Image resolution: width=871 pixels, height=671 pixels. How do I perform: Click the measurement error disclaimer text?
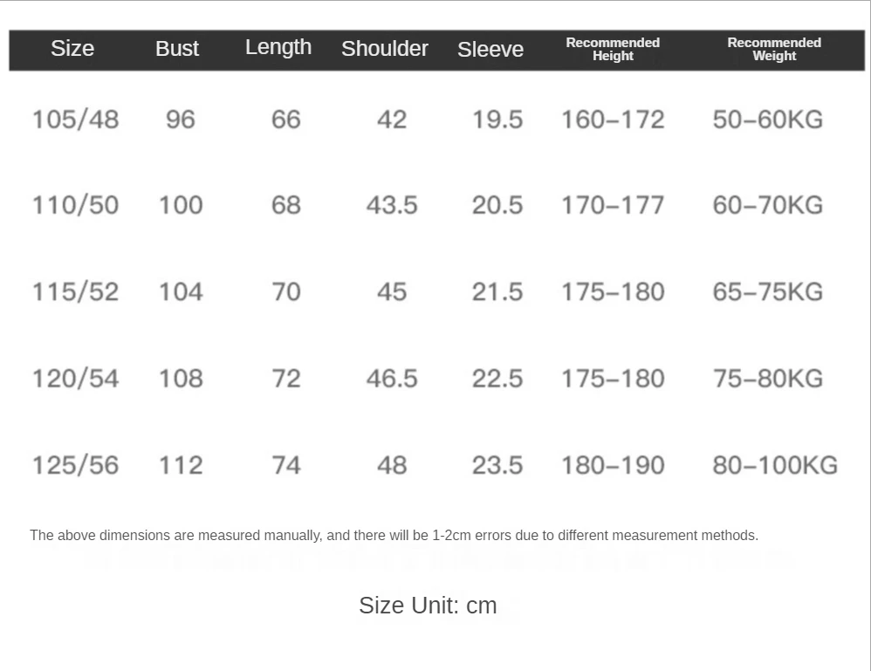pyautogui.click(x=394, y=536)
